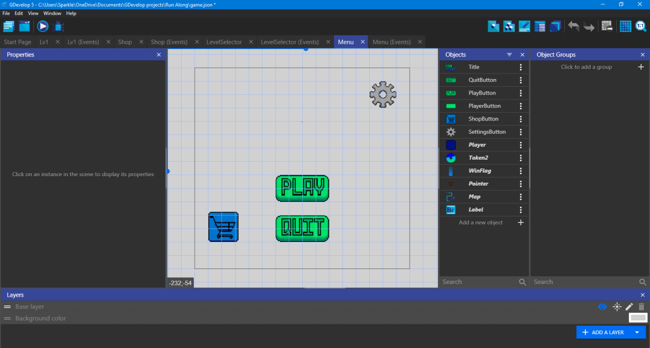650x348 pixels.
Task: Switch to the Lv1 (Events) tab
Action: tap(83, 42)
